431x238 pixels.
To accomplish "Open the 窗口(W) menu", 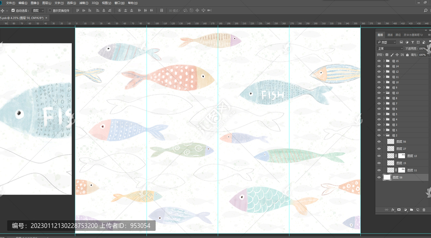I will coord(119,3).
